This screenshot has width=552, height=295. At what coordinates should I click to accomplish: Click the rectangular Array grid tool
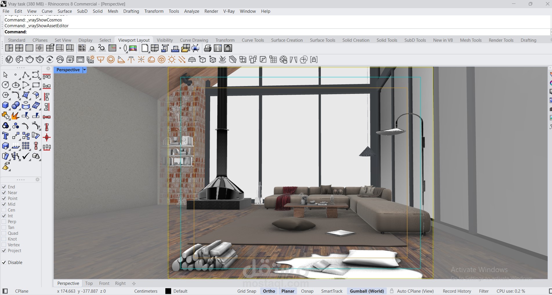pos(26,146)
